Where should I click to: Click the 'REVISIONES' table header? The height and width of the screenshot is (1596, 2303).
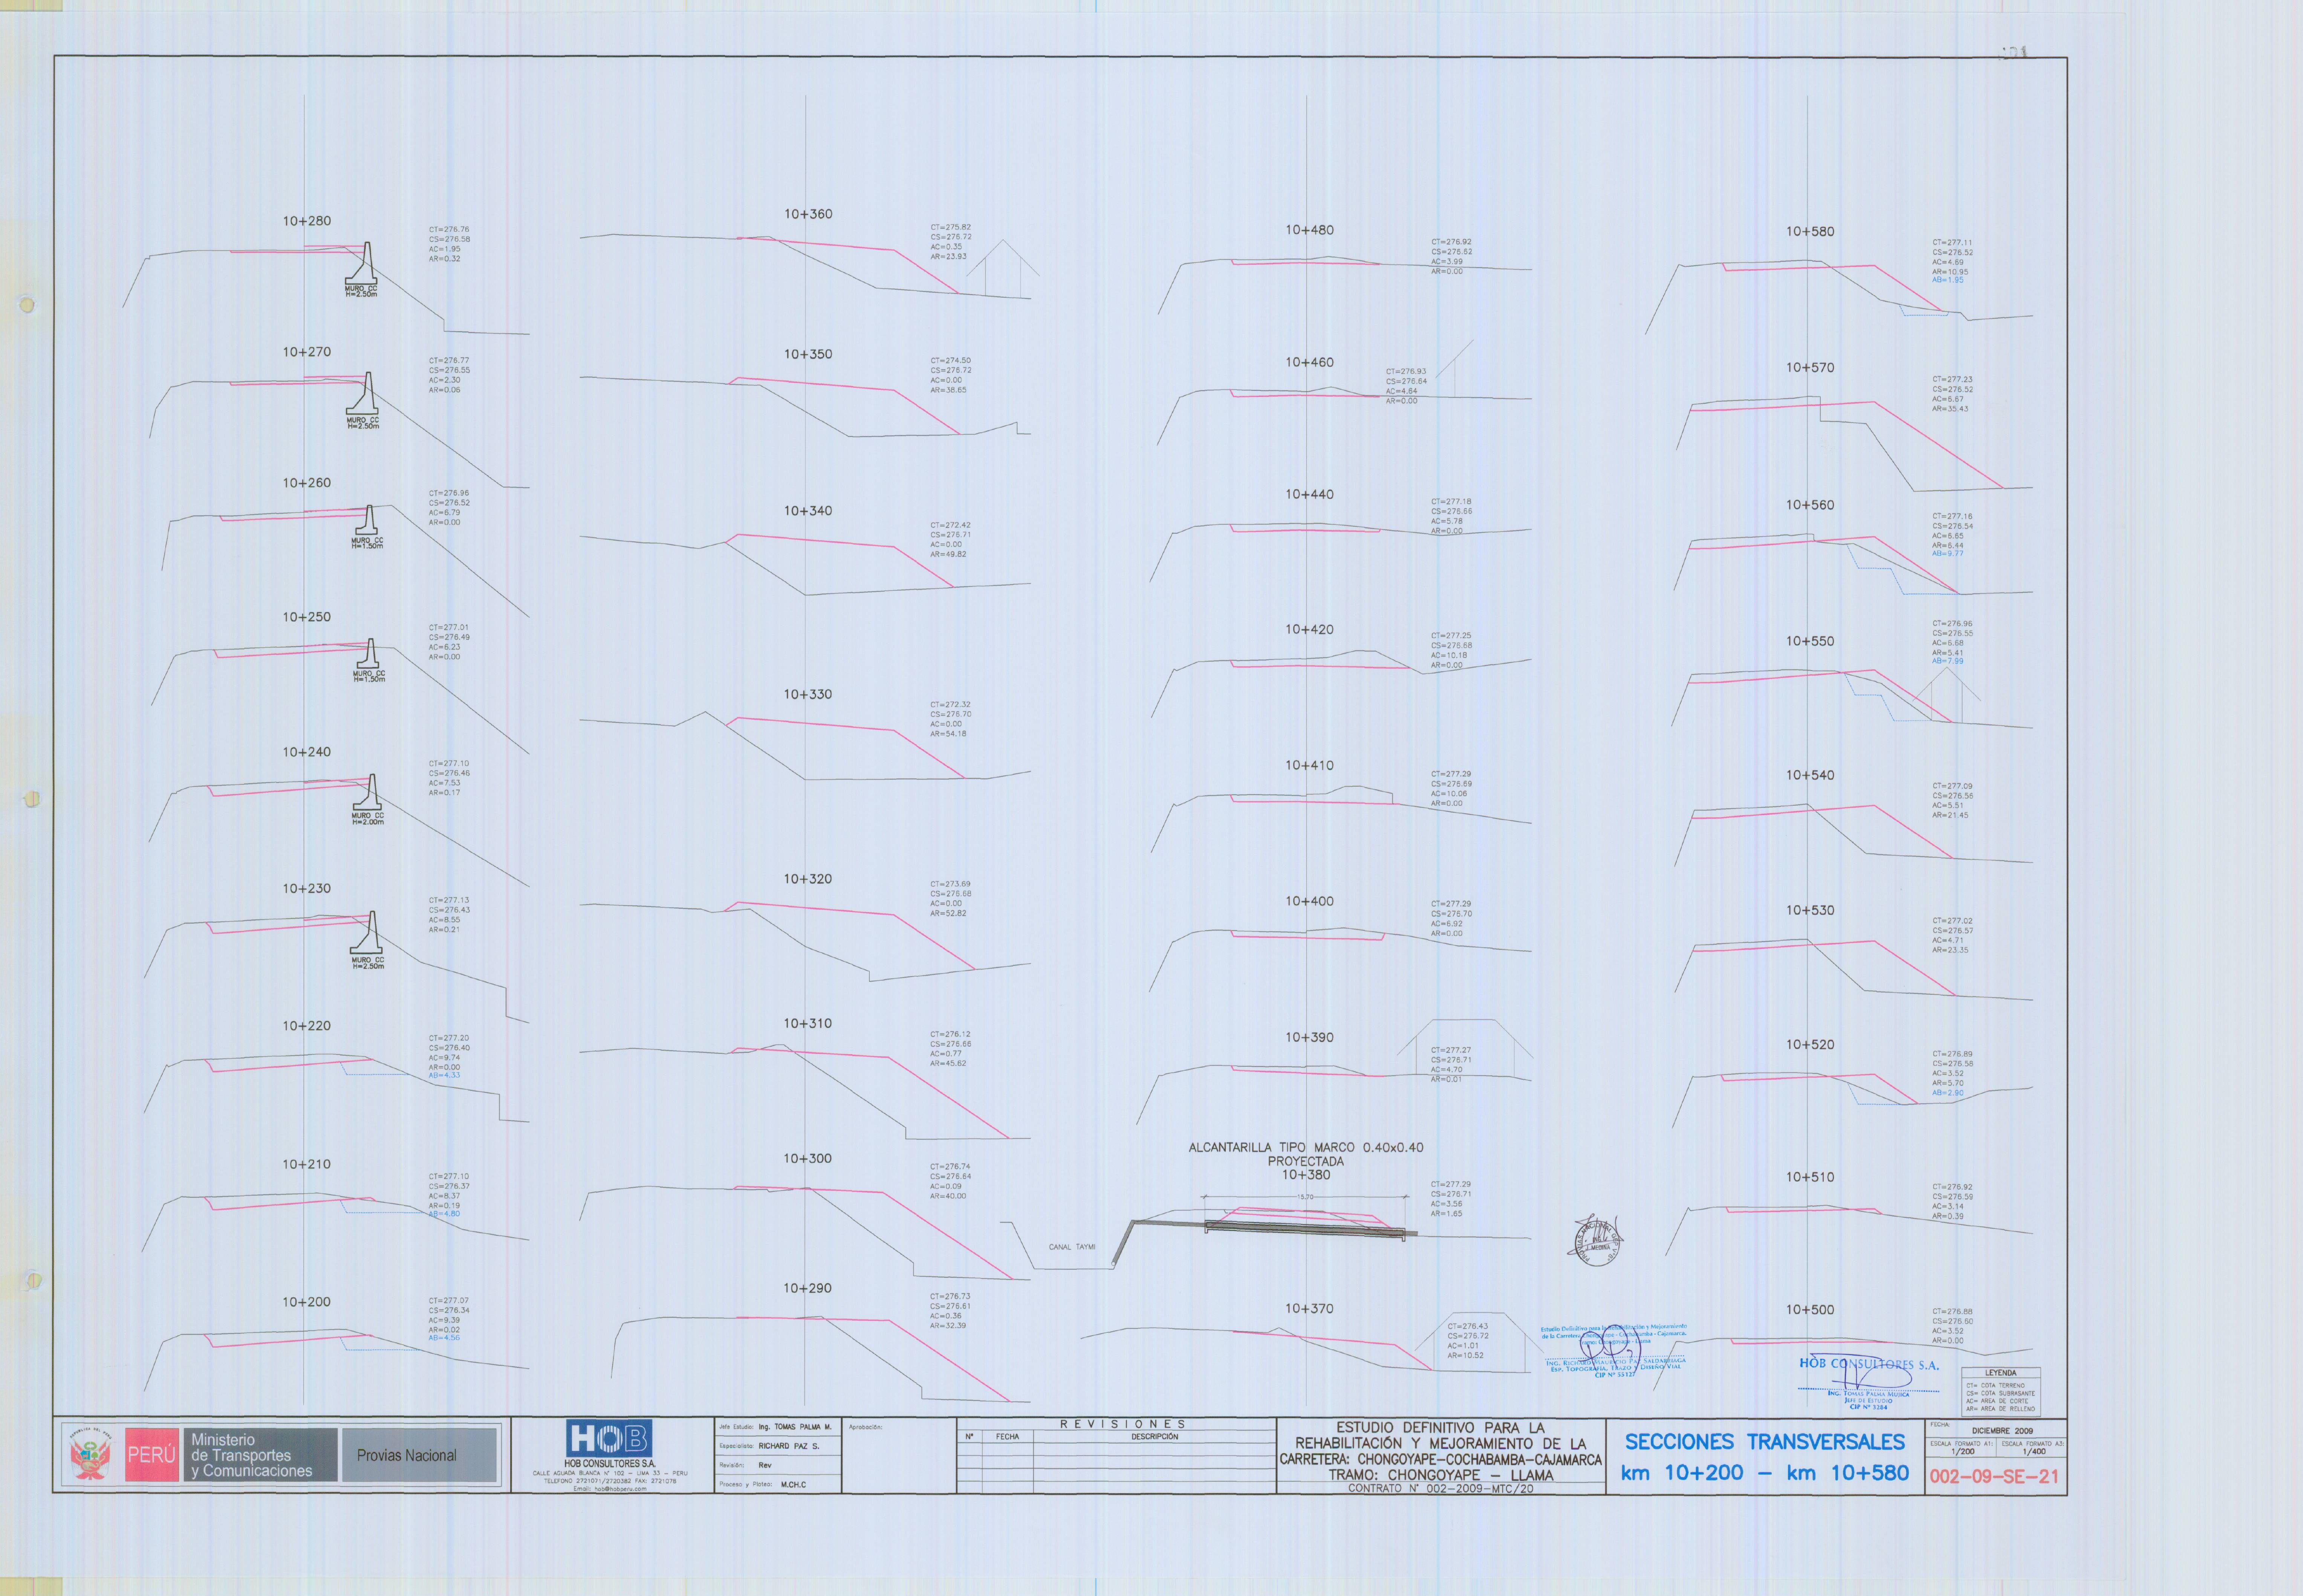coord(1122,1424)
